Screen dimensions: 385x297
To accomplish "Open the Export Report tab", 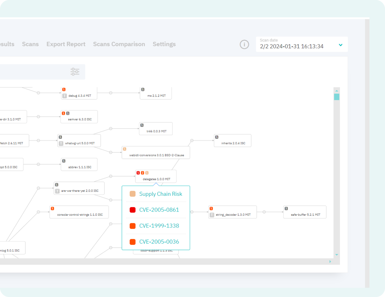I will tap(66, 44).
